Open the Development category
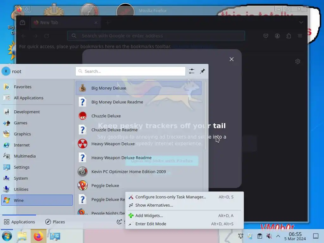Screen dimensions: 324x243 [37, 112]
